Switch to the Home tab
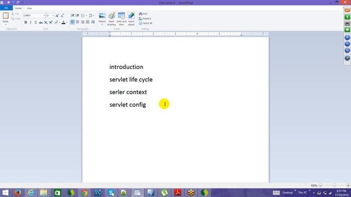Image resolution: width=351 pixels, height=197 pixels. coord(18,8)
